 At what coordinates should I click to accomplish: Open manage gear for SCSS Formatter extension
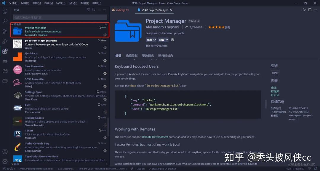tap(105, 86)
